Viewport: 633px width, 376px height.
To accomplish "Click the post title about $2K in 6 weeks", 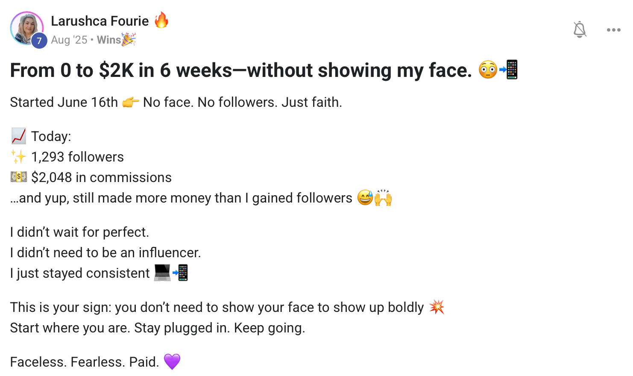I will click(x=241, y=70).
